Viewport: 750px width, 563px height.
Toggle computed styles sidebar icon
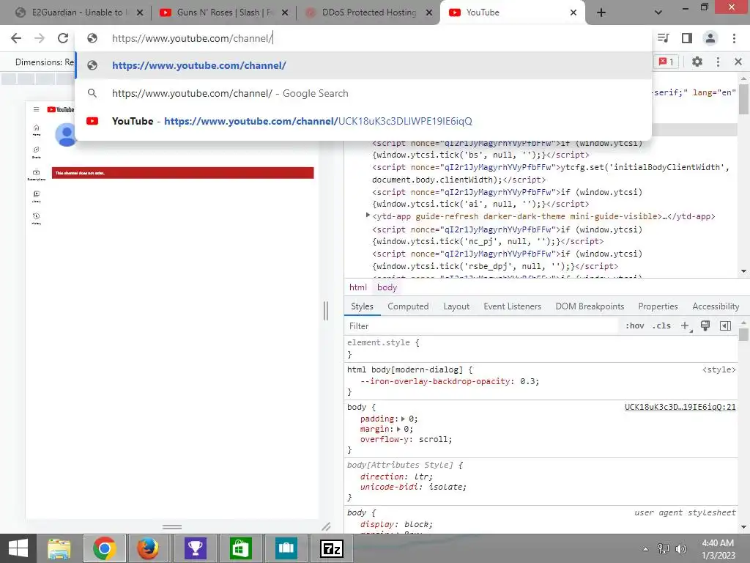[725, 326]
